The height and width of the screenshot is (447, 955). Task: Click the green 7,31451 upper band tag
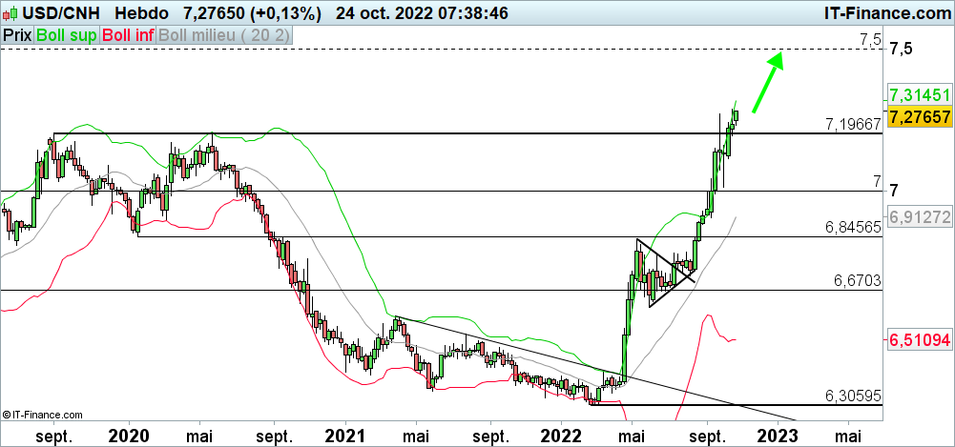coord(919,95)
